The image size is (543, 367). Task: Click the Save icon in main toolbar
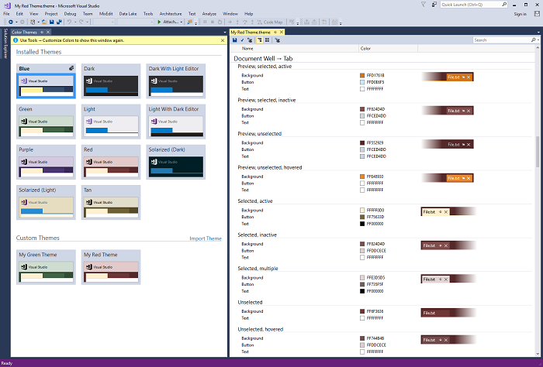click(52, 22)
